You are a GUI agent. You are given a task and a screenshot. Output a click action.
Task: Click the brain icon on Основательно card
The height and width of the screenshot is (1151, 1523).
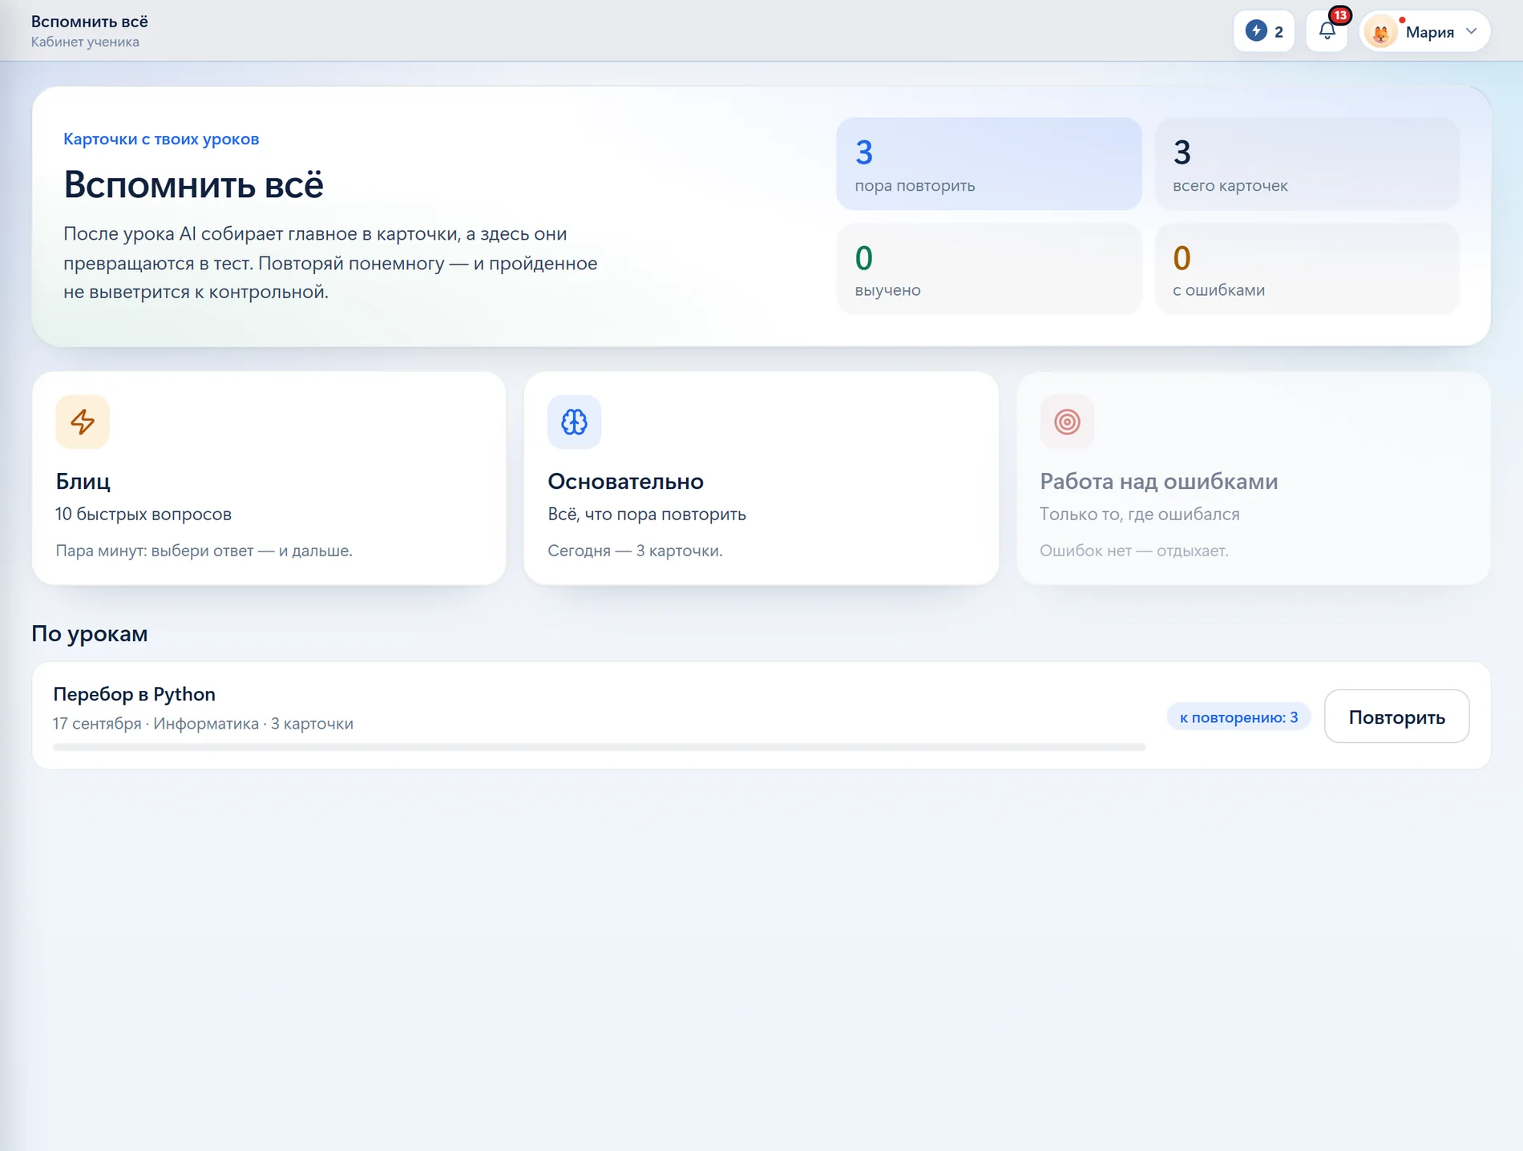point(574,422)
